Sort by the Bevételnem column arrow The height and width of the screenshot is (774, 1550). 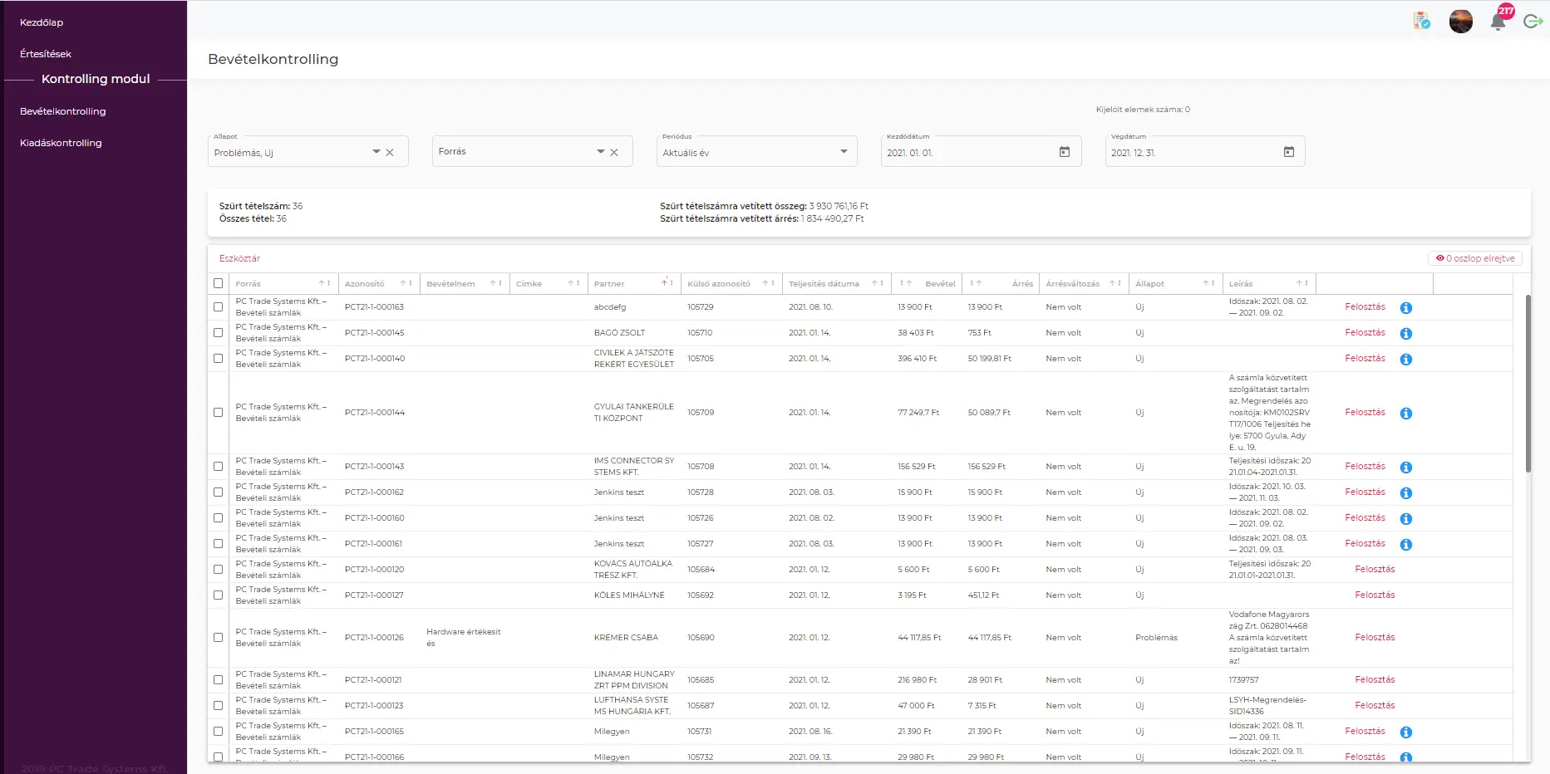(493, 283)
